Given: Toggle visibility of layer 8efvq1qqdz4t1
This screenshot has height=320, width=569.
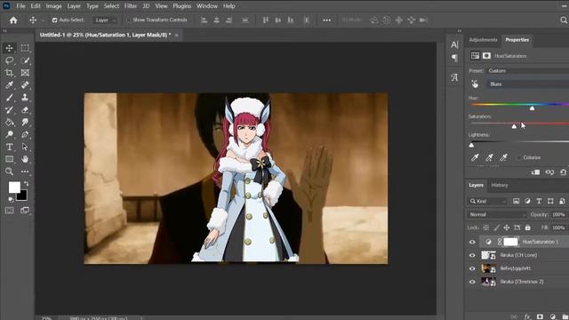Looking at the screenshot, I should click(x=472, y=268).
